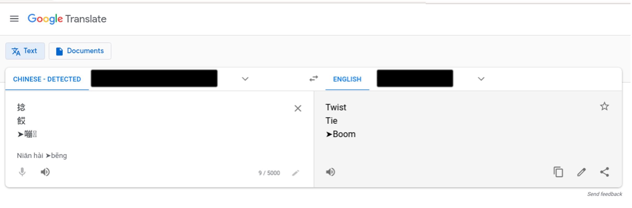Clear the source text
632x208 pixels.
click(x=298, y=108)
